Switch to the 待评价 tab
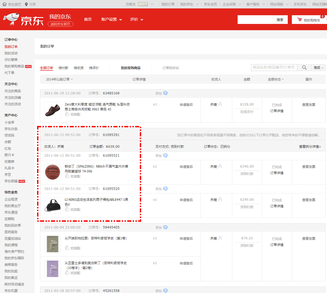 pyautogui.click(x=94, y=68)
